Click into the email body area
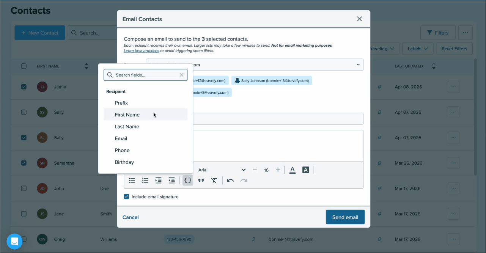This screenshot has height=253, width=486. (x=278, y=146)
